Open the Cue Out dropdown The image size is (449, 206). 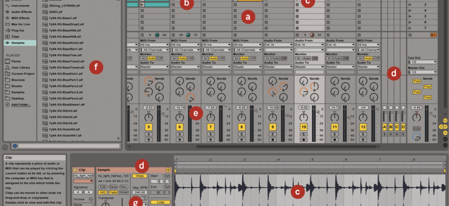point(422,62)
